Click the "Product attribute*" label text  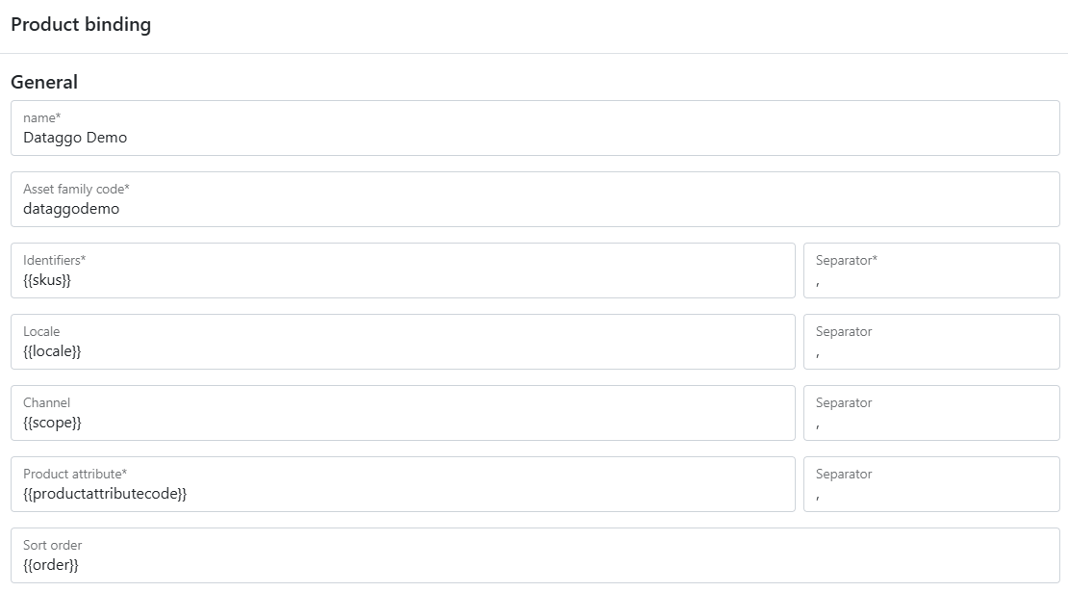[75, 474]
